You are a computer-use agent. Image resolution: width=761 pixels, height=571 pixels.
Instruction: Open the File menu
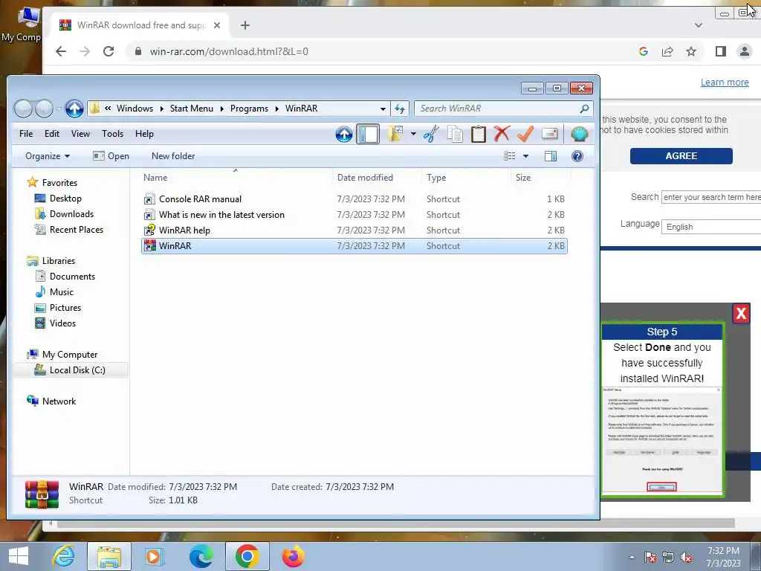tap(26, 134)
